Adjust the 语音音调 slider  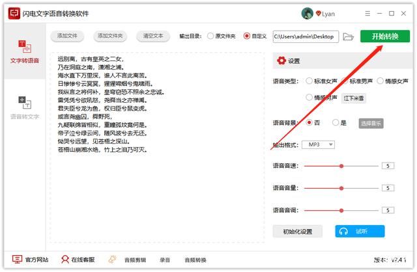[x=341, y=211]
